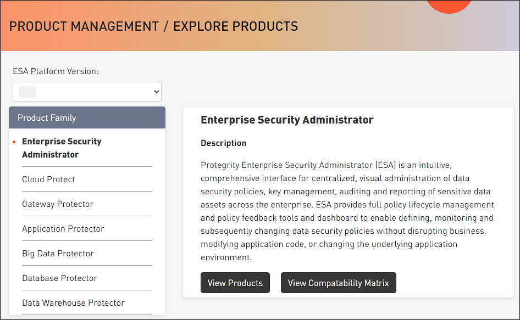
Task: Select Data Warehouse Protector
Action: pos(73,302)
